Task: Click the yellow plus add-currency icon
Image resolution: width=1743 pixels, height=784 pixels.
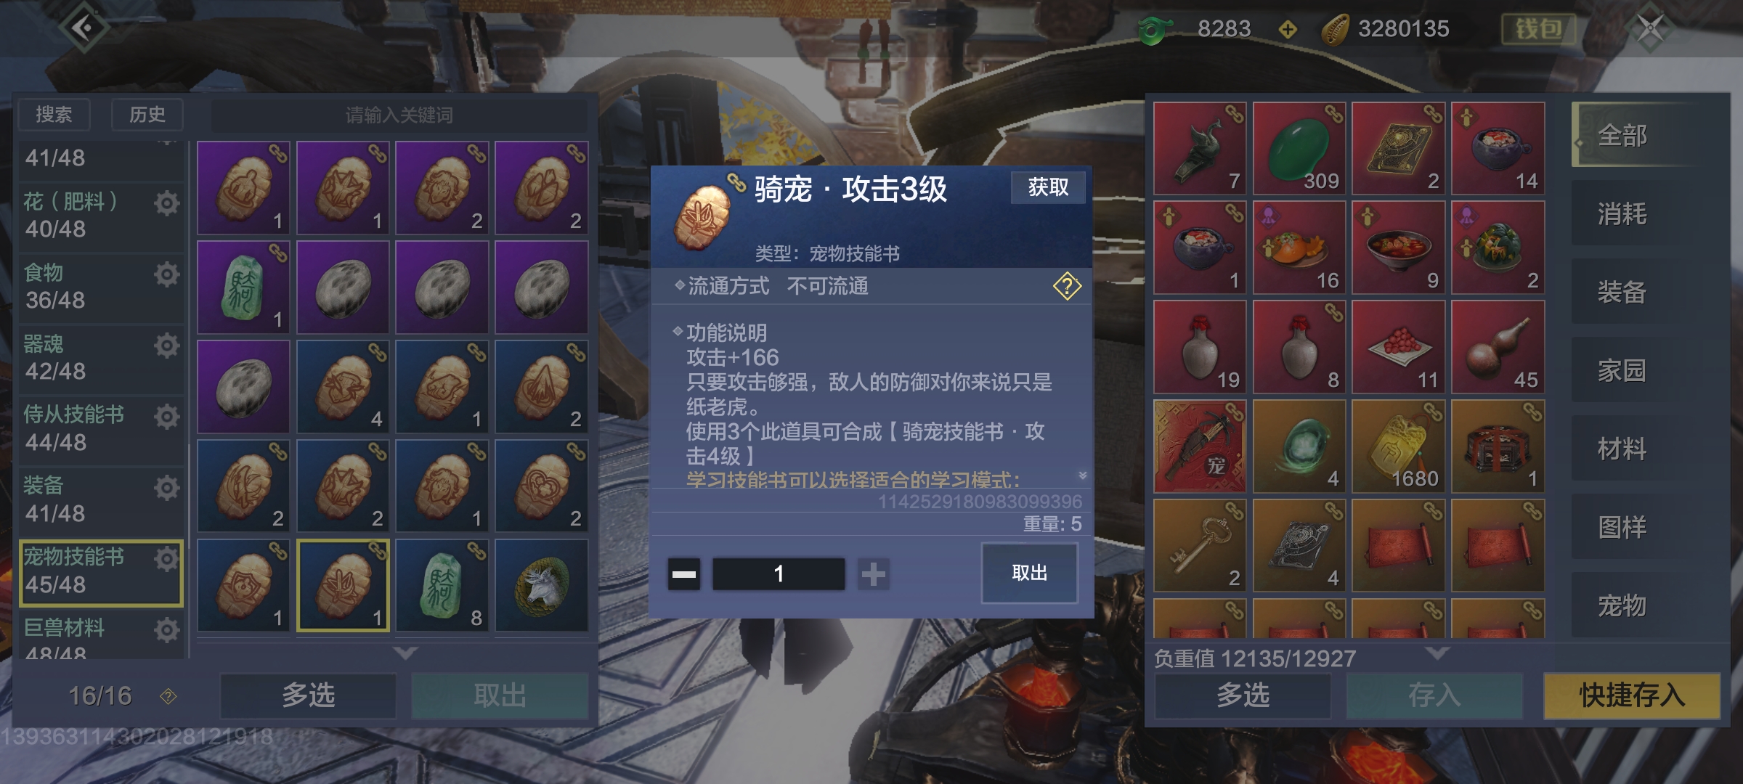Action: (1287, 30)
